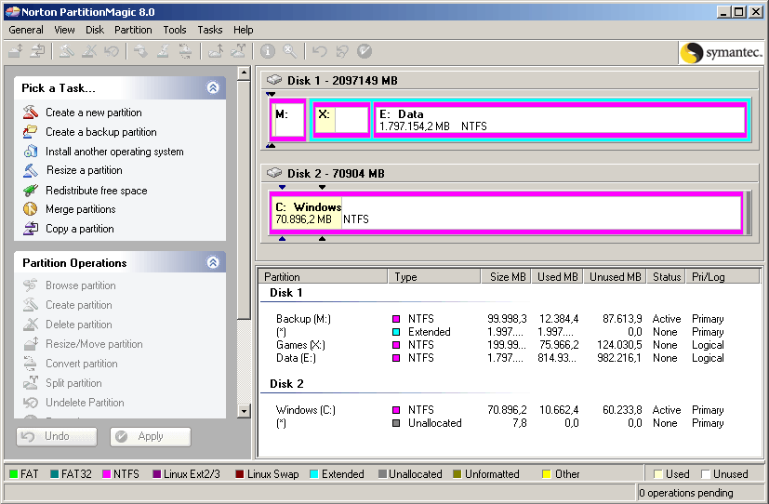Viewport: 769px width, 504px height.
Task: Start the Resize a partition task
Action: click(x=85, y=170)
